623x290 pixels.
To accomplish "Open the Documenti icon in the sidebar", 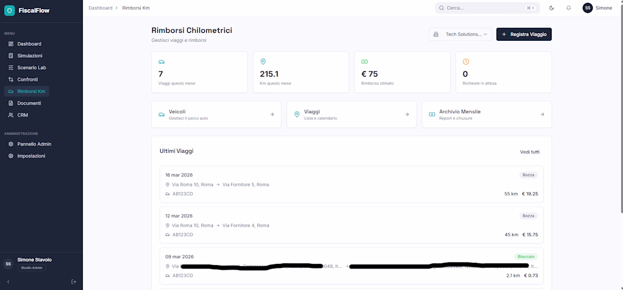I will pos(11,103).
